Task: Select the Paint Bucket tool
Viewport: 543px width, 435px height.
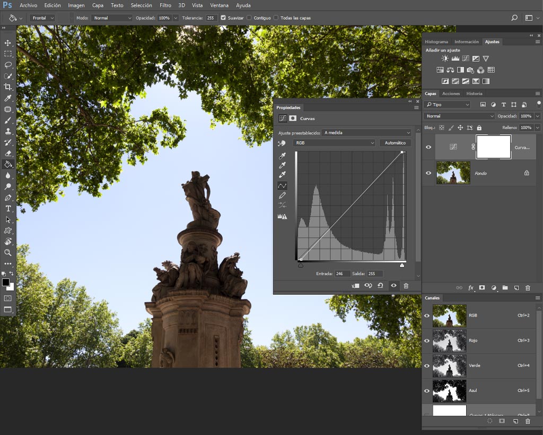Action: pos(7,165)
